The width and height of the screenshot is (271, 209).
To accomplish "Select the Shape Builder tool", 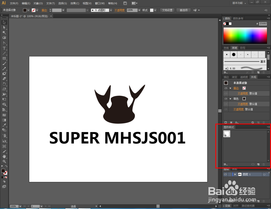I will pyautogui.click(x=4, y=104).
